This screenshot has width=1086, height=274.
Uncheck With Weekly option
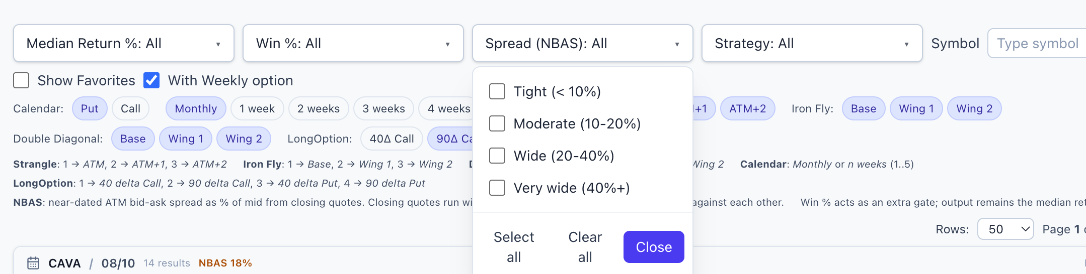(151, 80)
